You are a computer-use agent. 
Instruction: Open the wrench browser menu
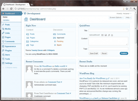point(134,9)
